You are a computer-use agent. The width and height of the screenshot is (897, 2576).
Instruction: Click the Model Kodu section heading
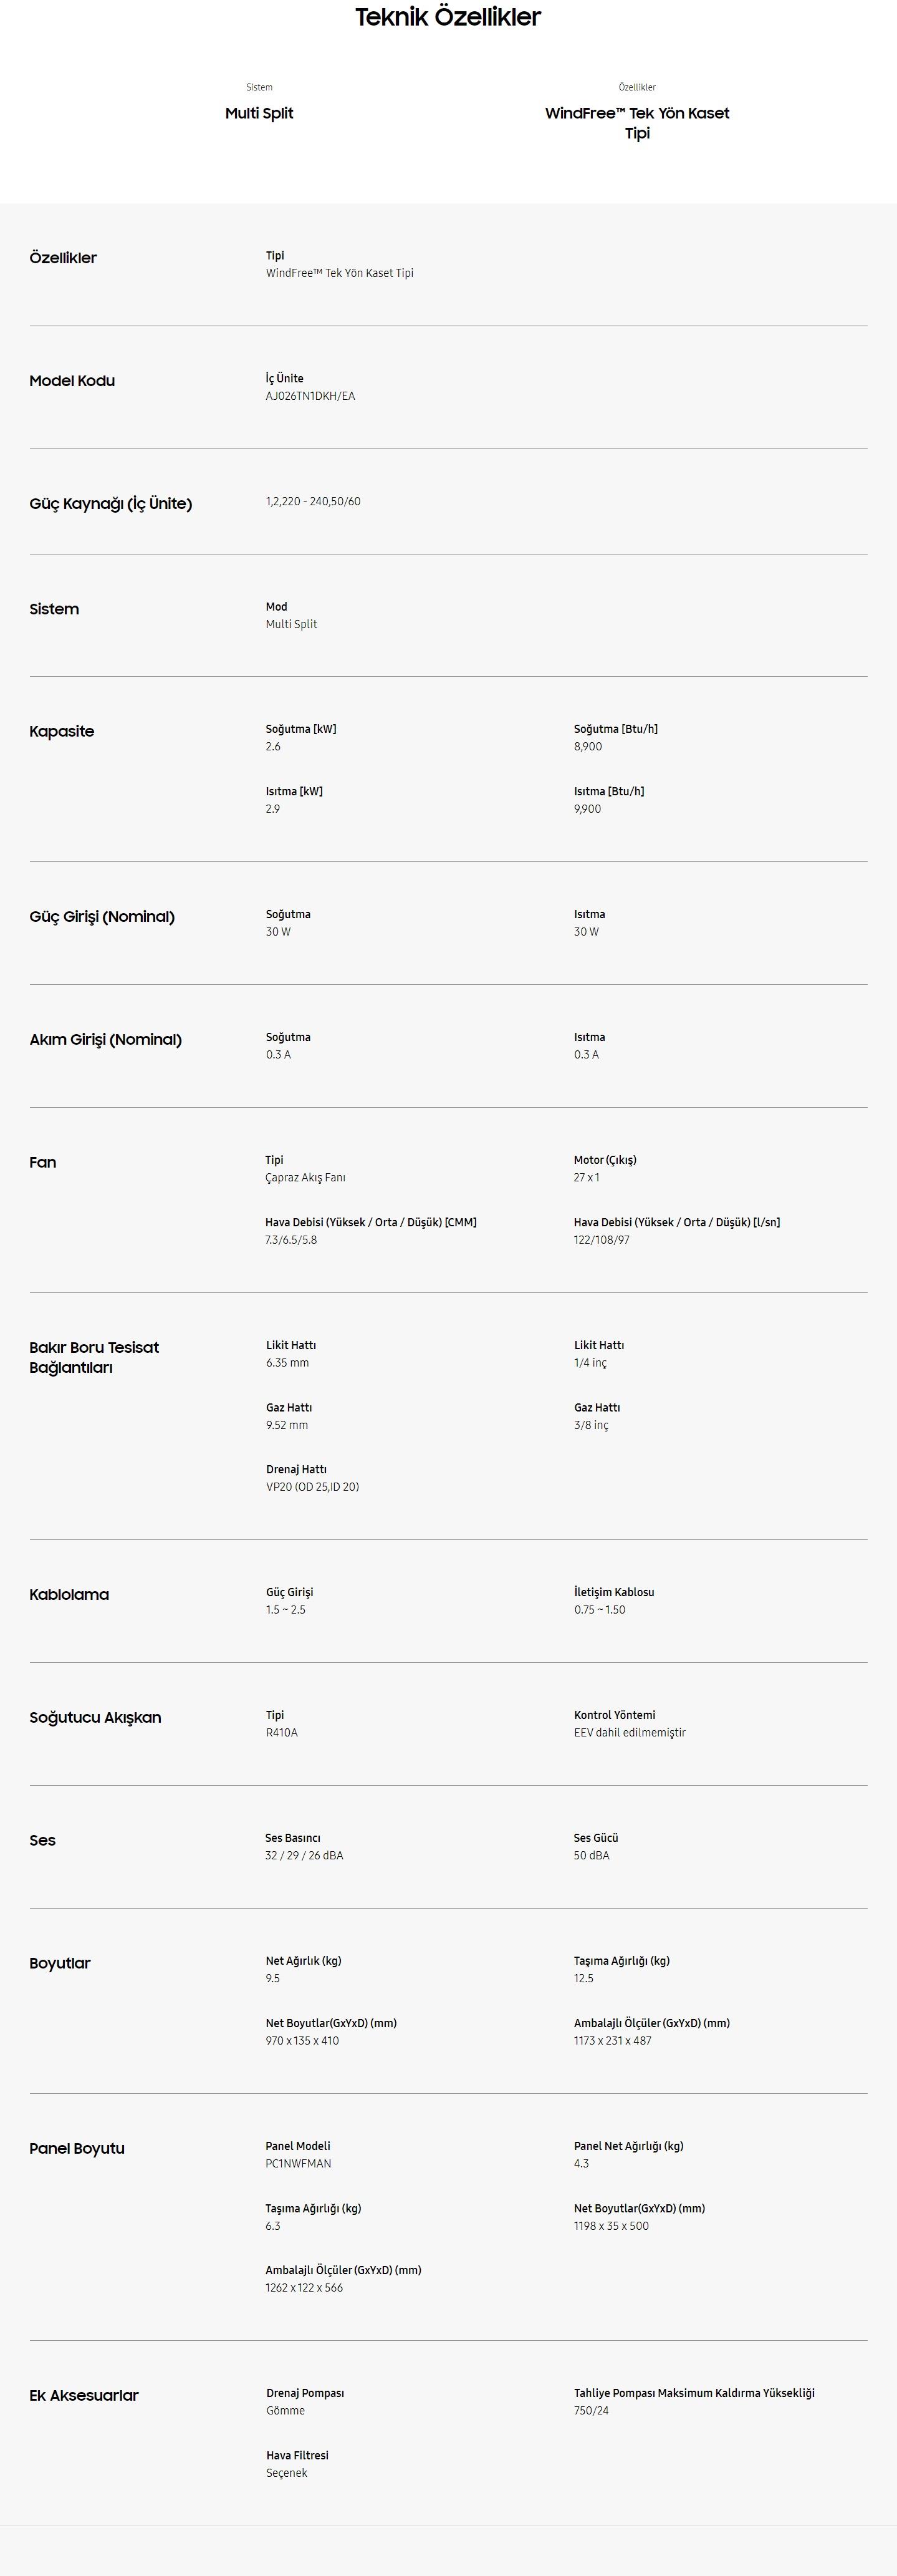click(72, 381)
